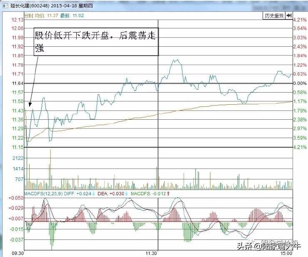Click the 3.03% label on right axis
Image resolution: width=308 pixels, height=257 pixels.
tap(300, 38)
